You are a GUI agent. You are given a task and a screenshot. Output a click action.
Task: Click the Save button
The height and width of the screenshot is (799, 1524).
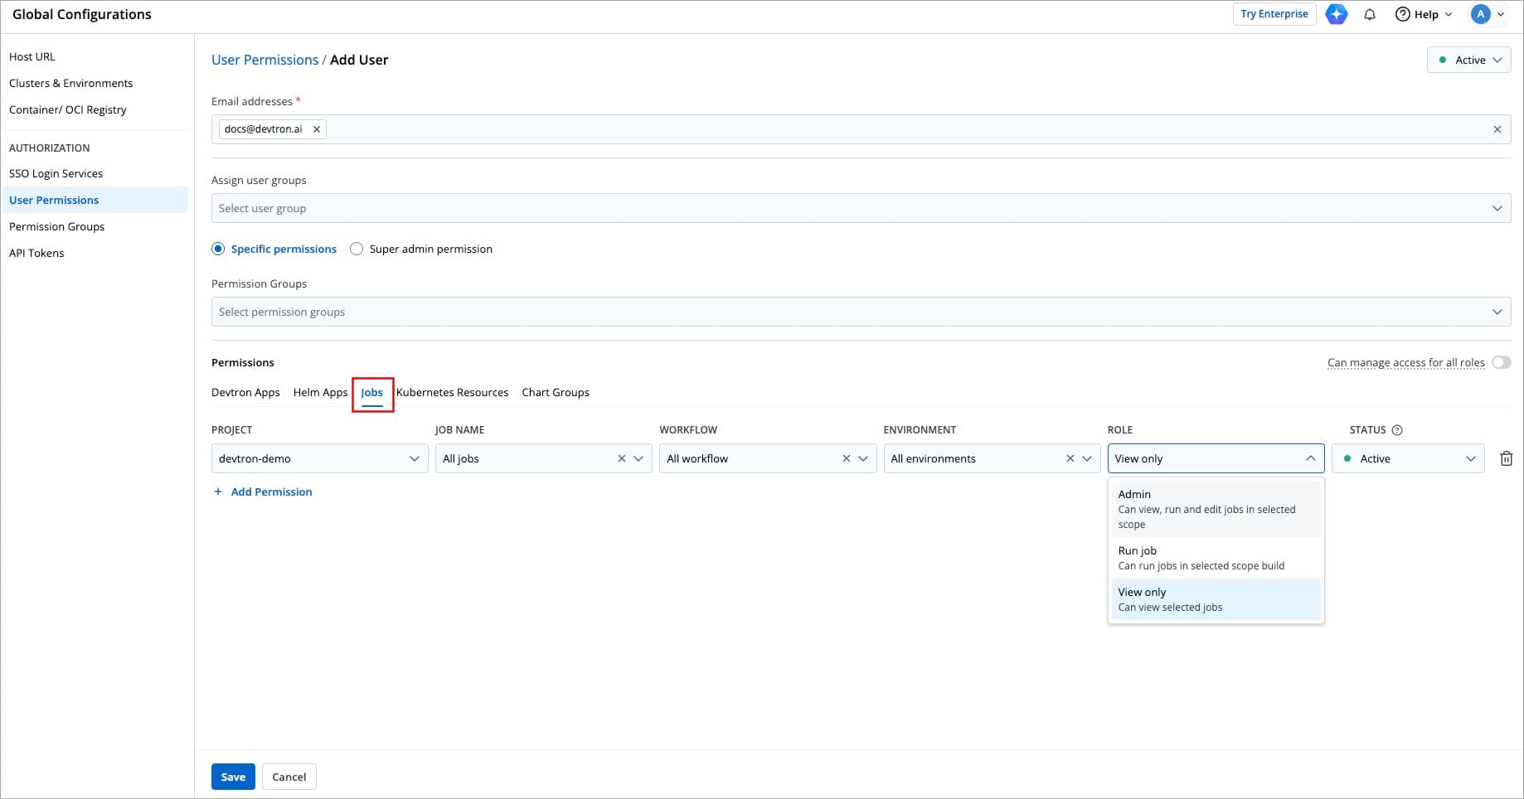tap(233, 777)
